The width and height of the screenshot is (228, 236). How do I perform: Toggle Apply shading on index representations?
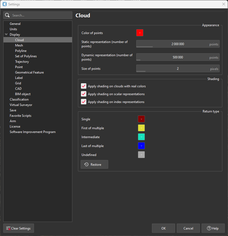[84, 102]
